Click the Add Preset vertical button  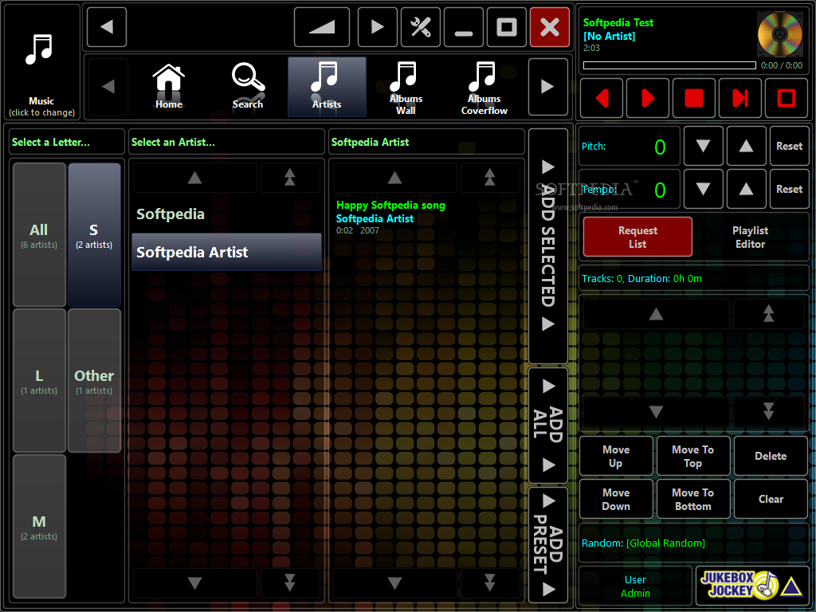[x=548, y=544]
